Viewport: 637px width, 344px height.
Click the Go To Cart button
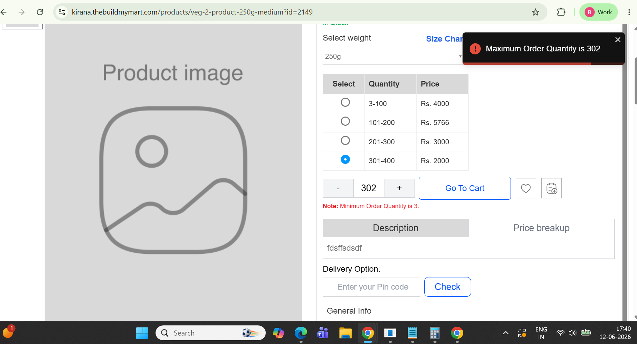(465, 188)
